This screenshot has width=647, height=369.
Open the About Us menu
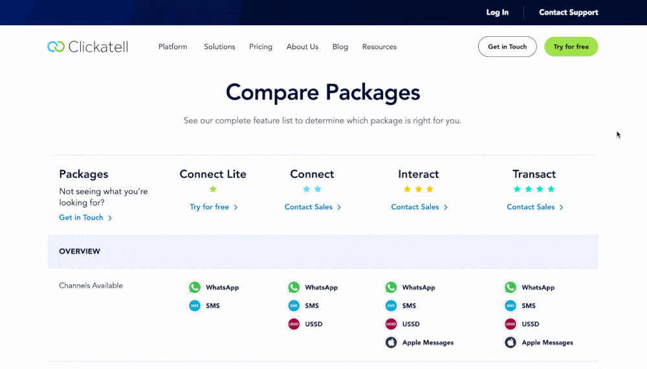pyautogui.click(x=302, y=47)
